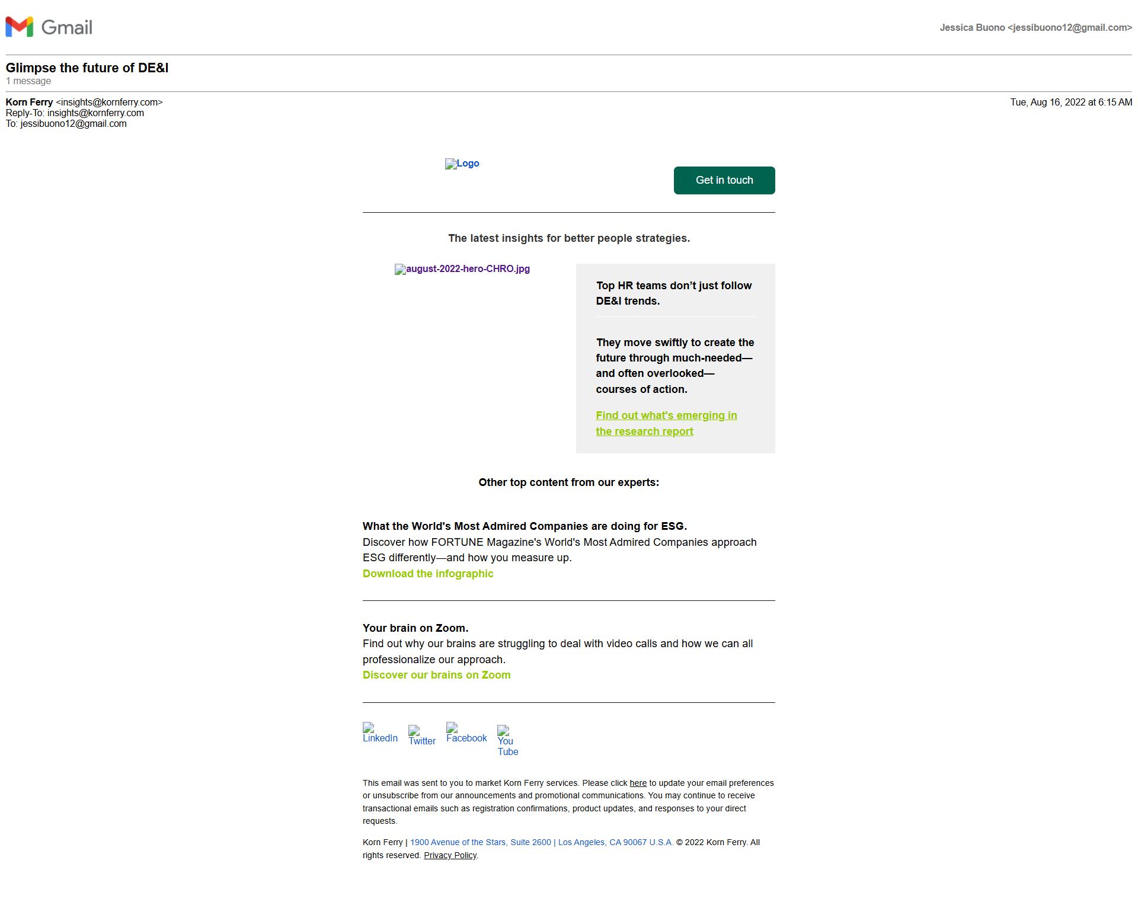Screen dimensions: 1138x902
Task: Click the ESG Most Admired Companies heading
Action: 524,526
